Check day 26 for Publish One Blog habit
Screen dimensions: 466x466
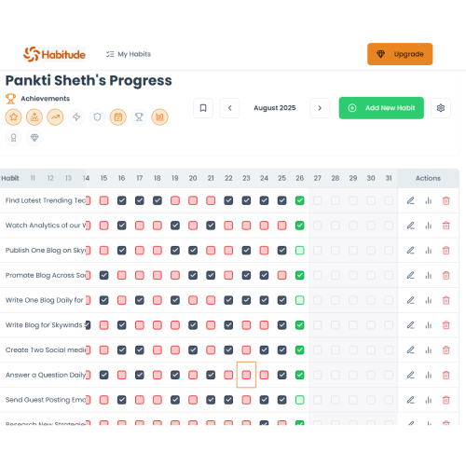click(x=299, y=251)
